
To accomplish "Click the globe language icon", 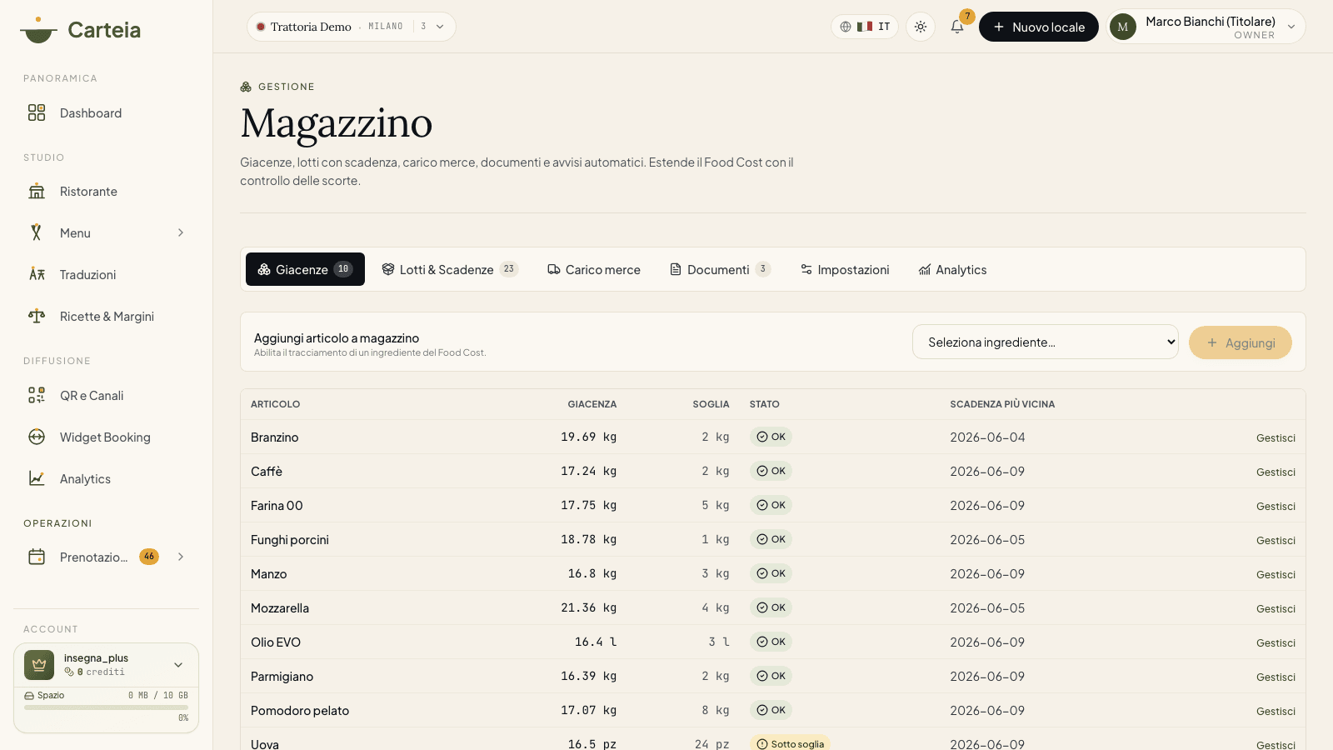I will coord(846,27).
